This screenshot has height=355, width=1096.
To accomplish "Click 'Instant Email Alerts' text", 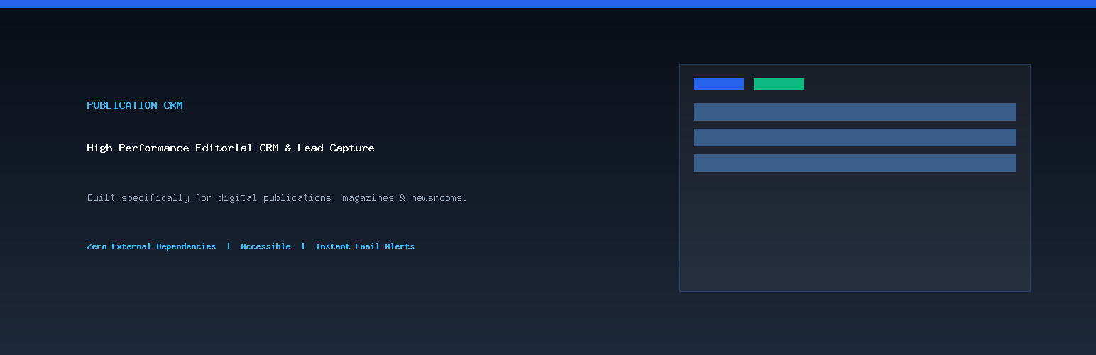I will point(365,246).
